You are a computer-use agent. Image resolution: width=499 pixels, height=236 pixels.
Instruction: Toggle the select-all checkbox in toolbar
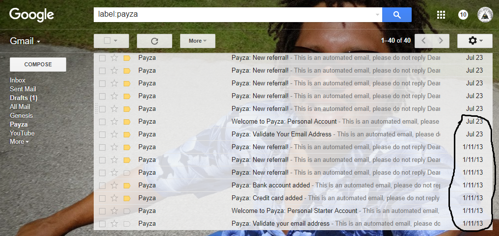pos(107,41)
